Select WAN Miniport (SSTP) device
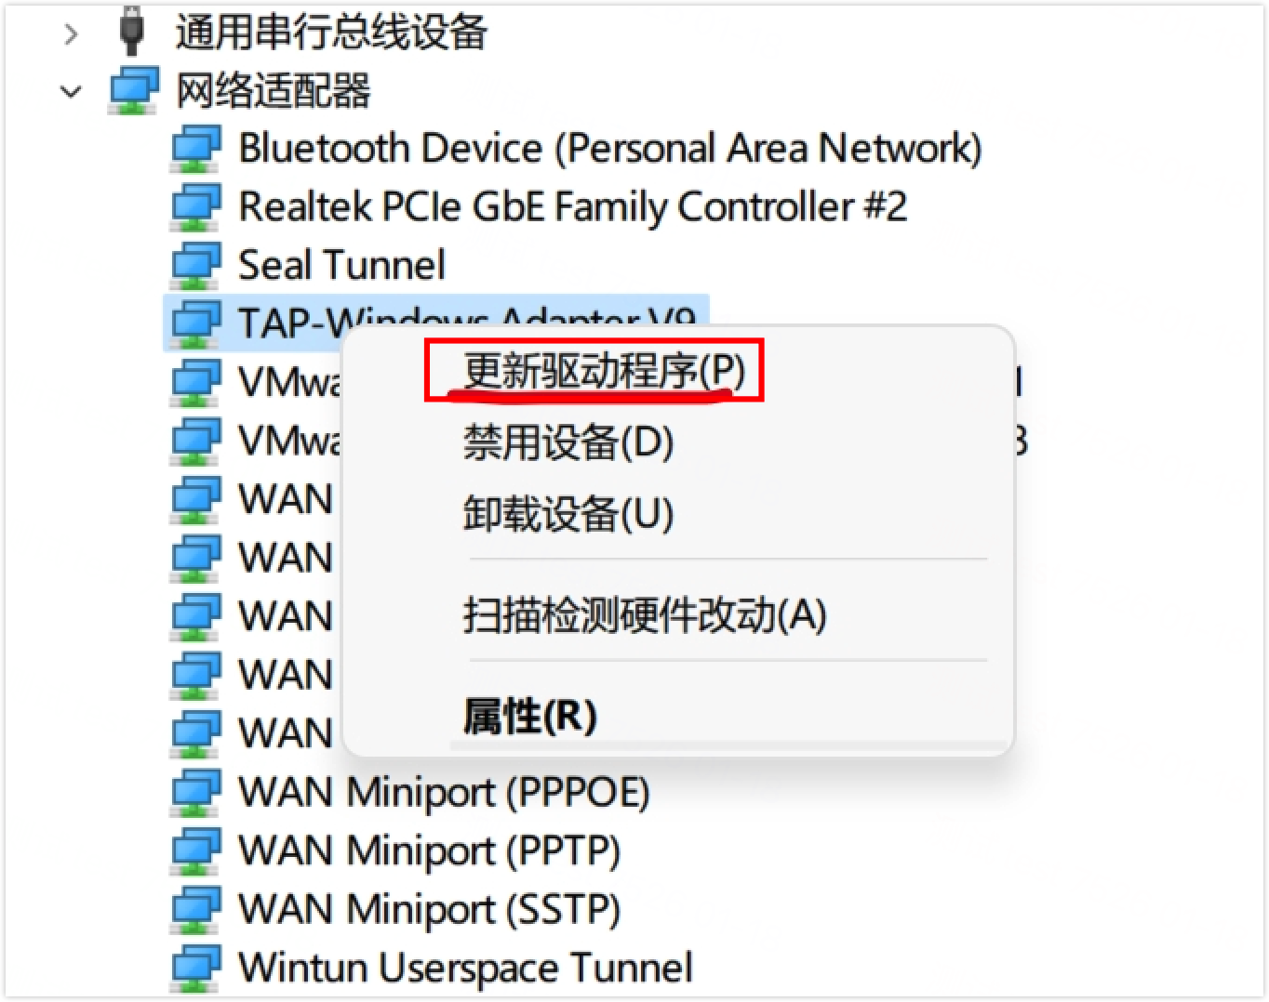 point(430,910)
